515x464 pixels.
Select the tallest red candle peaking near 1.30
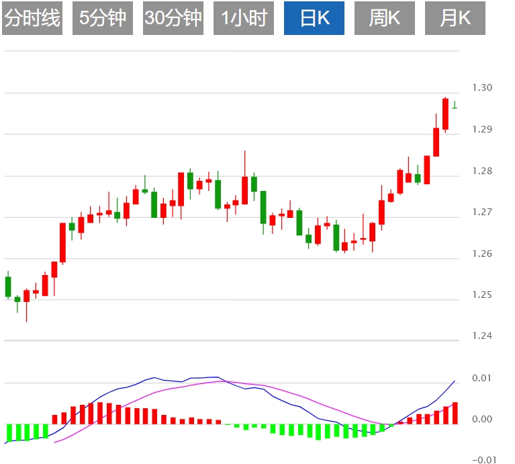coord(445,114)
